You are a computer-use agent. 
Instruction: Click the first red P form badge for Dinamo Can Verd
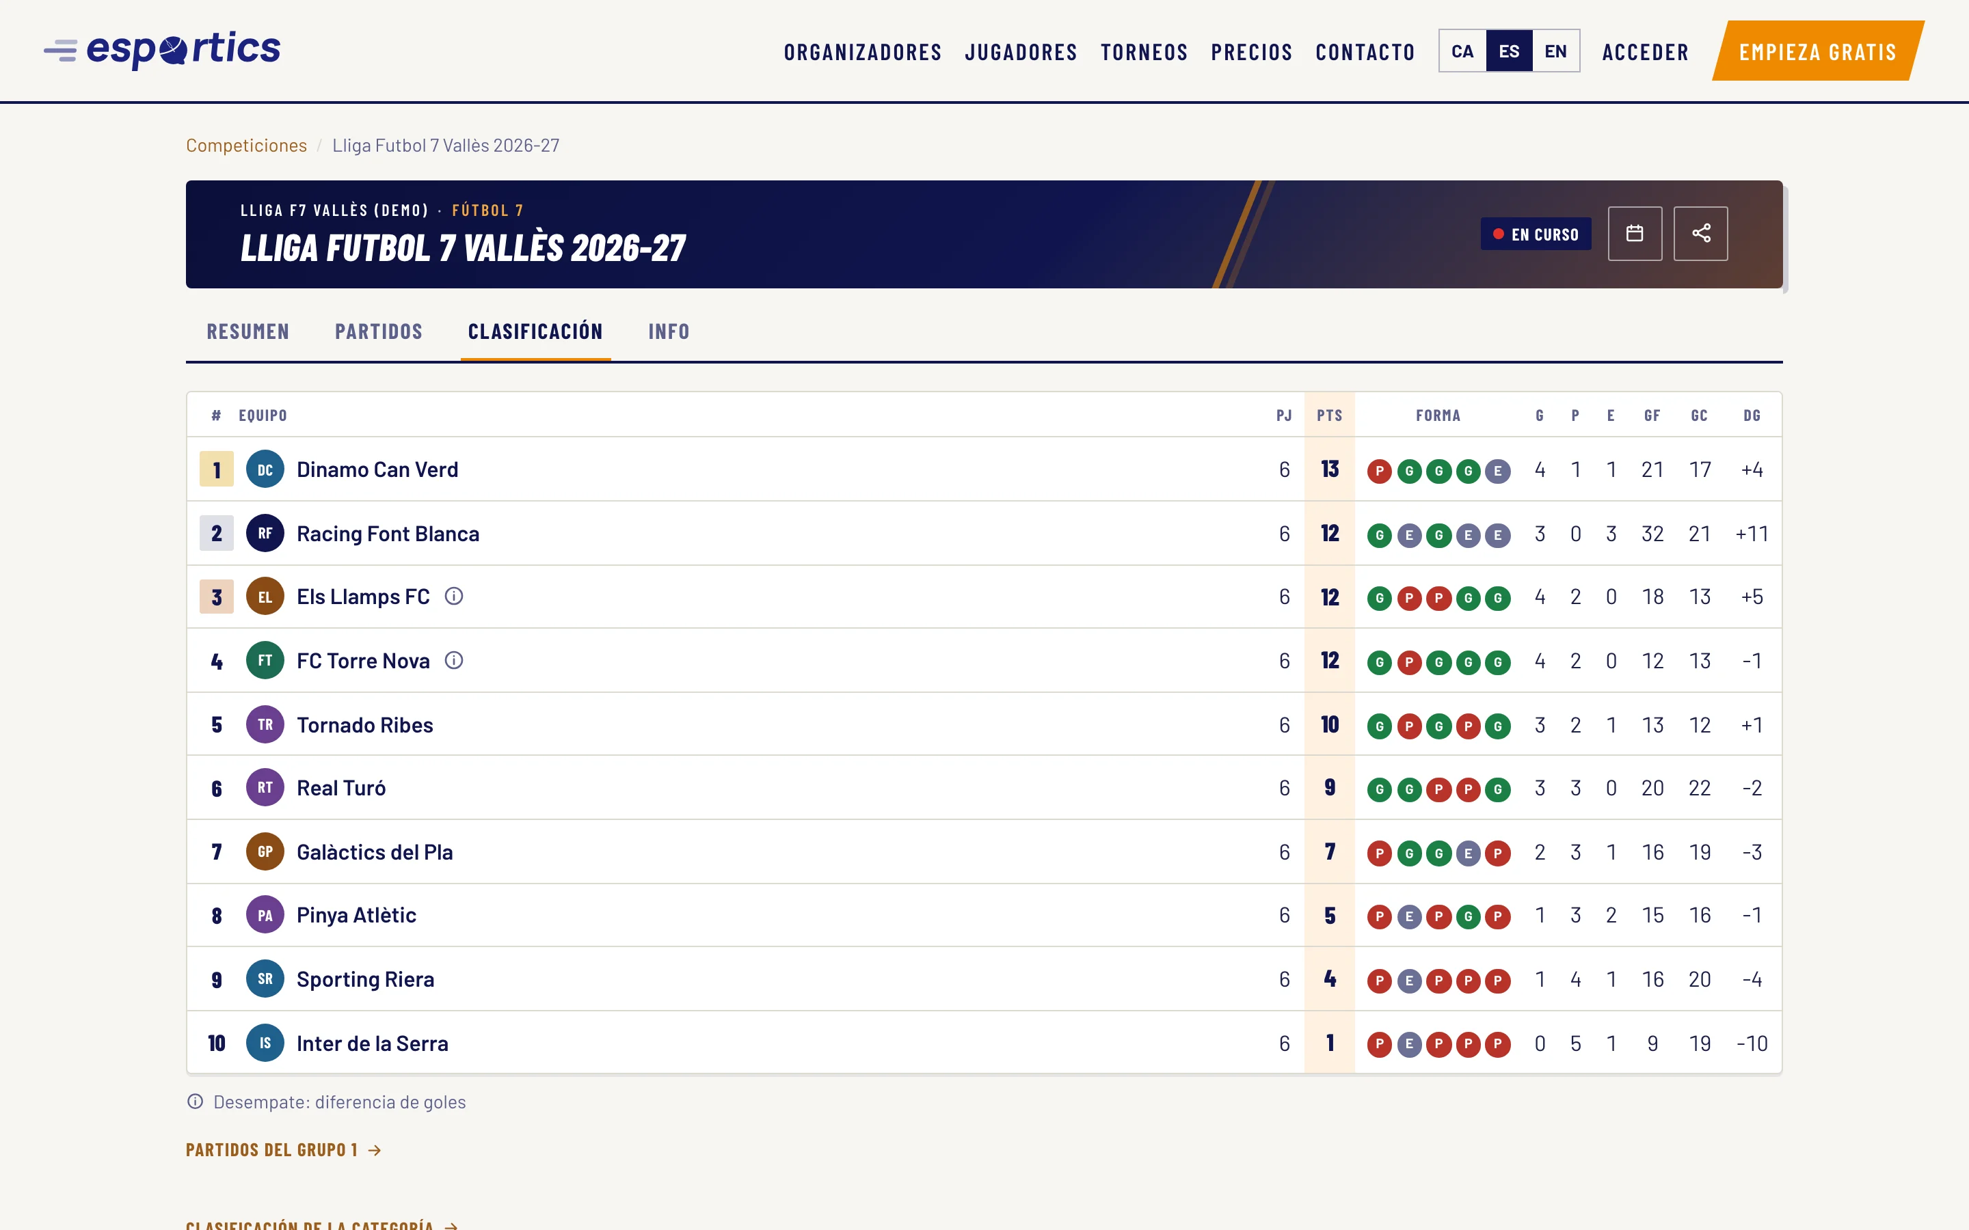pyautogui.click(x=1379, y=471)
